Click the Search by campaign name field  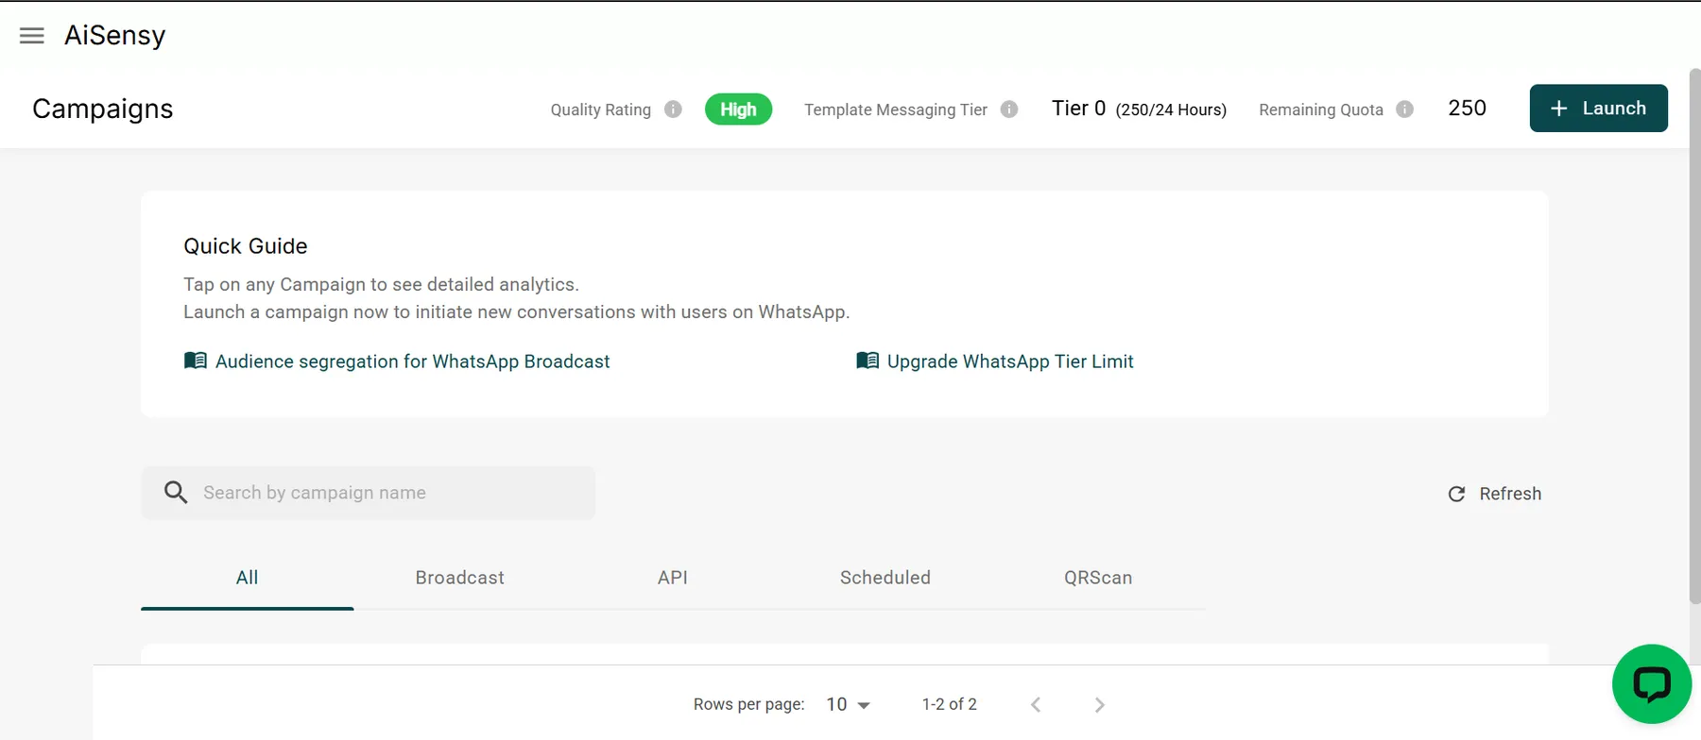pos(369,493)
